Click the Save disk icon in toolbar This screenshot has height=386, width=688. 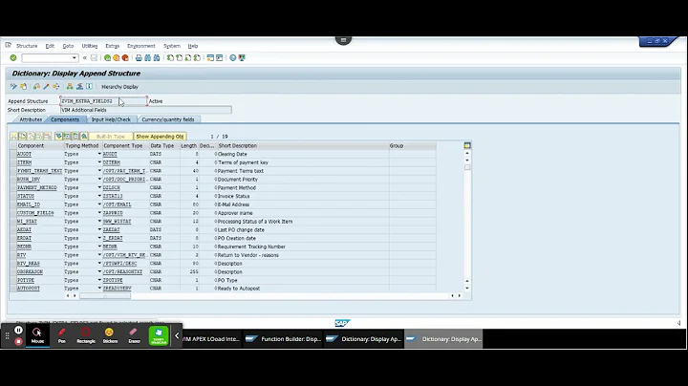pos(94,58)
